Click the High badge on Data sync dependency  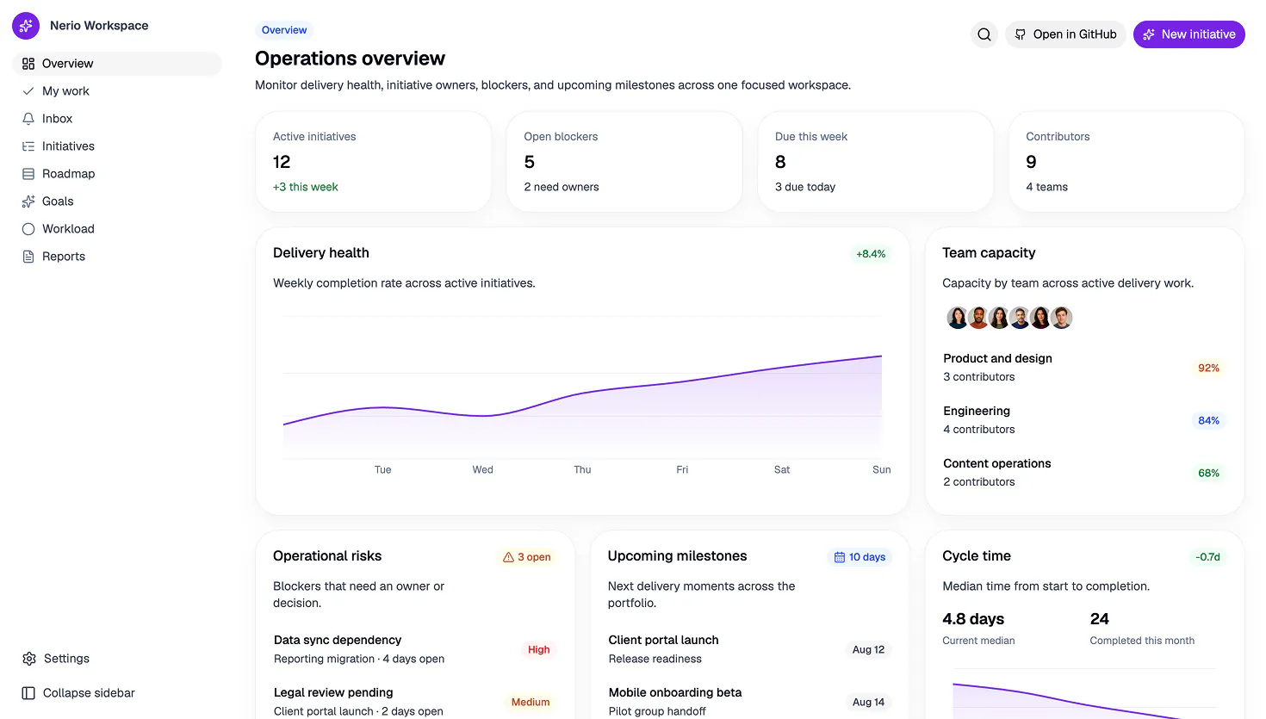(x=539, y=649)
